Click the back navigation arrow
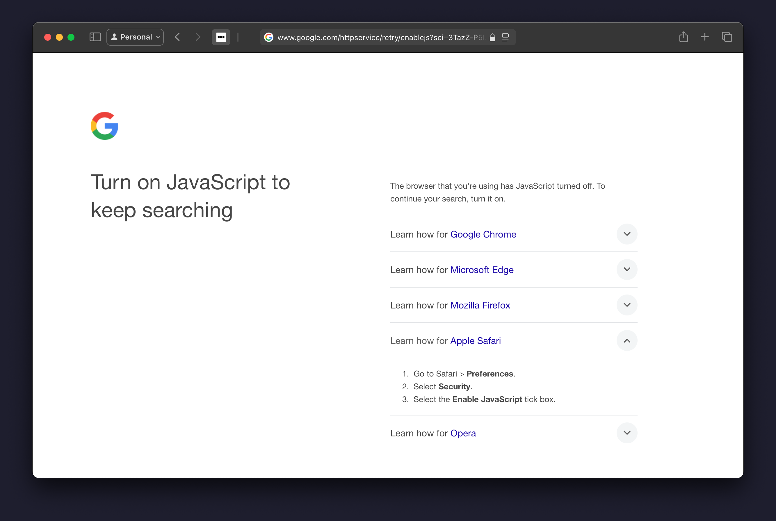The height and width of the screenshot is (521, 776). [x=177, y=37]
